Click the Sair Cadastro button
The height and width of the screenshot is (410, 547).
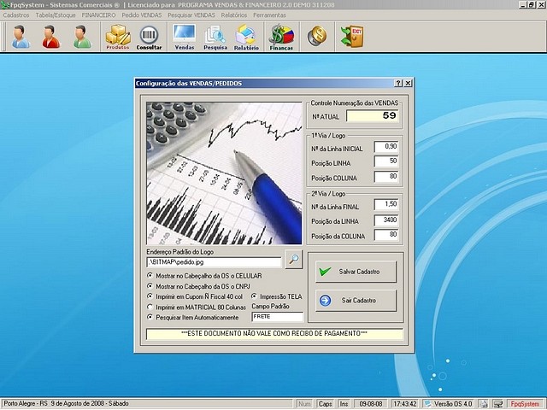(x=356, y=301)
